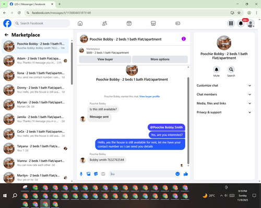This screenshot has height=208, width=261.
Task: Select the Messenger | Facebook tab
Action: [x=32, y=4]
